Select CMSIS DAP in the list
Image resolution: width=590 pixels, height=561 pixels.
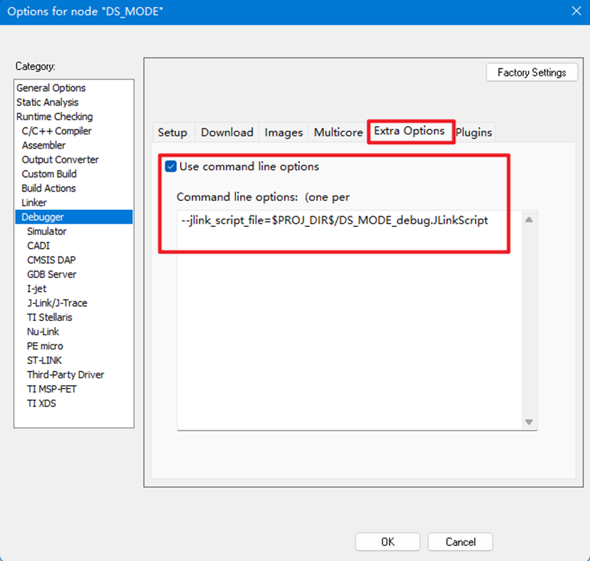(x=51, y=260)
